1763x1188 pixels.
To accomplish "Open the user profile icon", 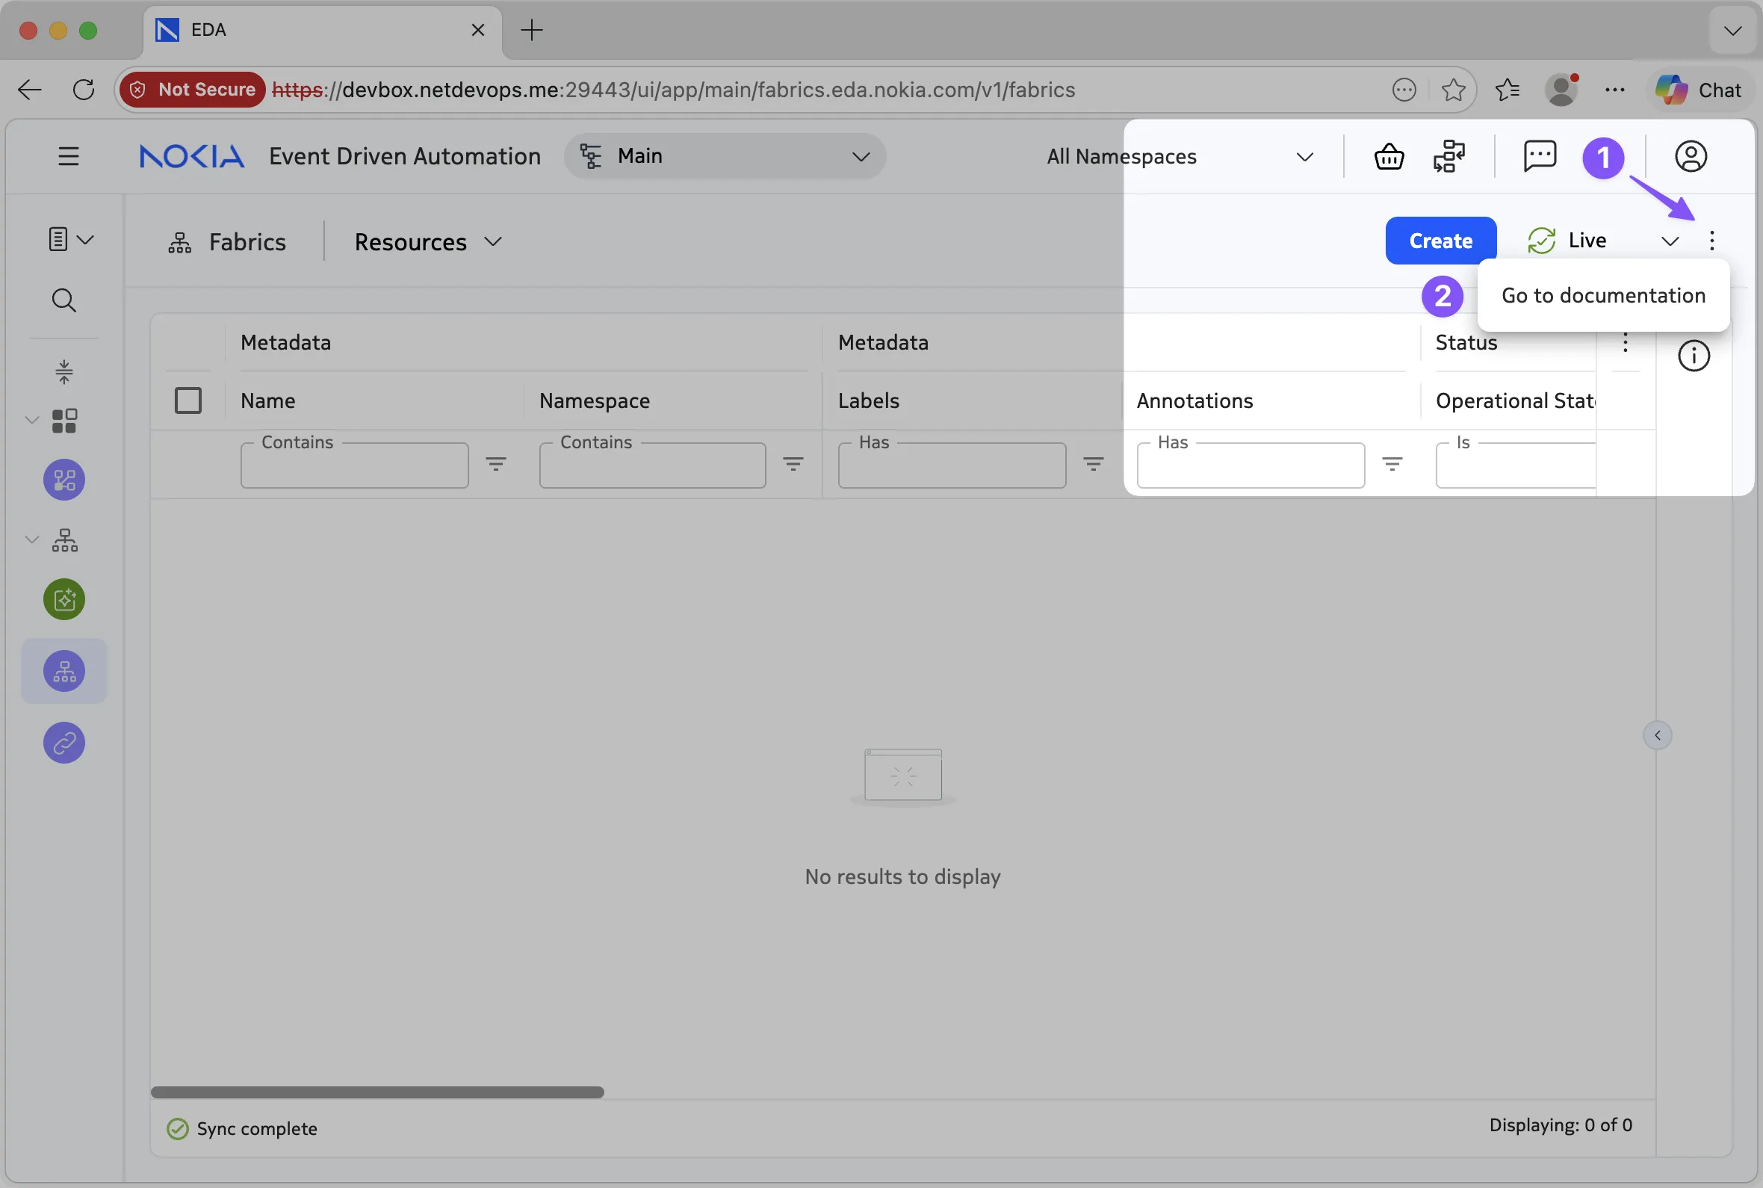I will tap(1691, 157).
